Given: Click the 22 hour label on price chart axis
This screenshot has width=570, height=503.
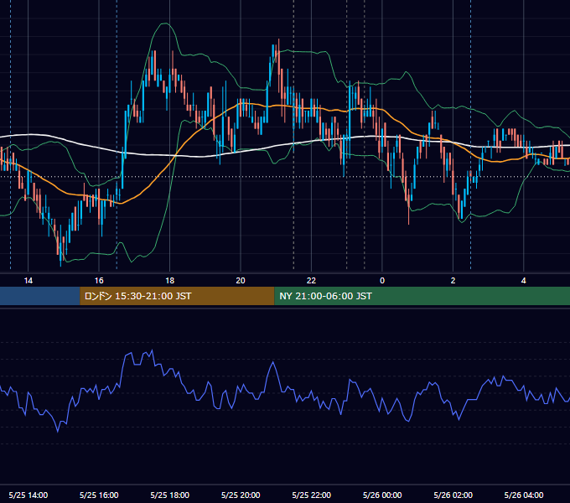Looking at the screenshot, I should coord(311,281).
